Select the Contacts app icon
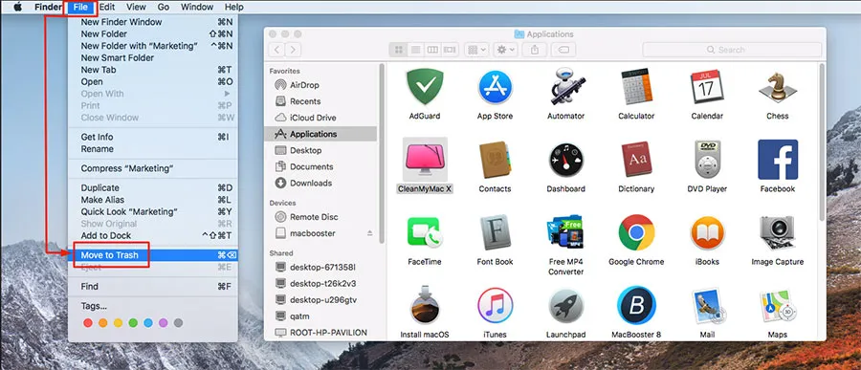Screen dimensions: 861x370 [496, 160]
